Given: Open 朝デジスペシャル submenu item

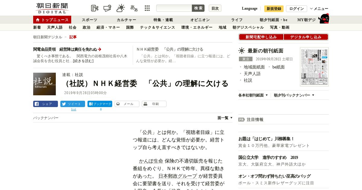Looking at the screenshot, I should point(248,27).
